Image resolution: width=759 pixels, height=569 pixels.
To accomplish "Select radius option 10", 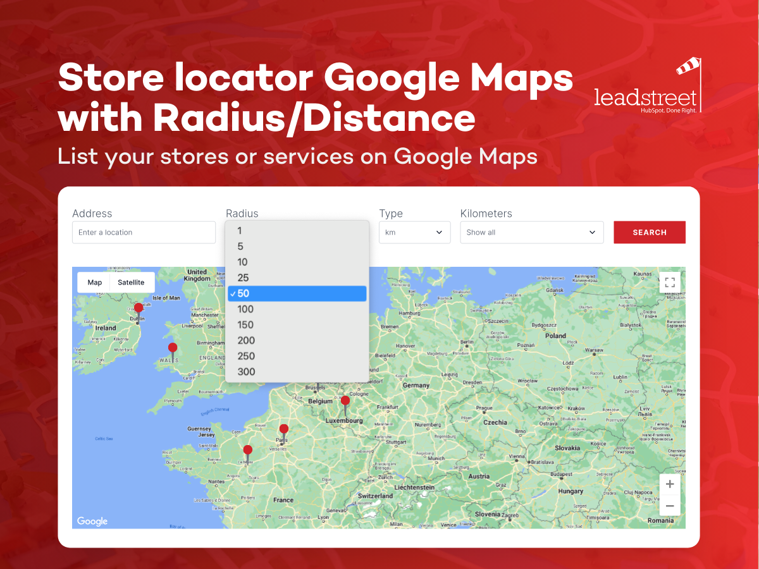I will 297,262.
